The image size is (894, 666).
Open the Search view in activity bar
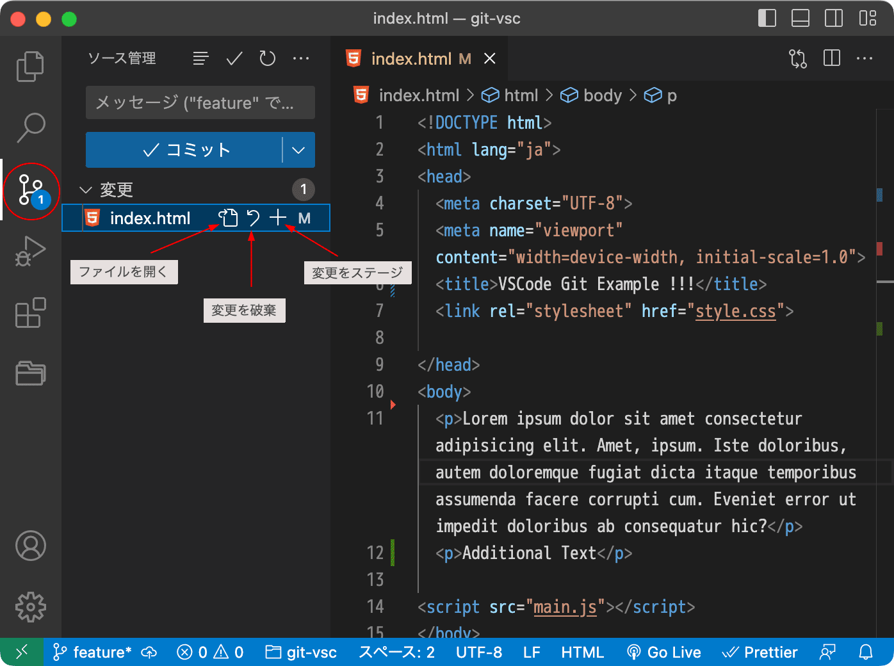30,127
